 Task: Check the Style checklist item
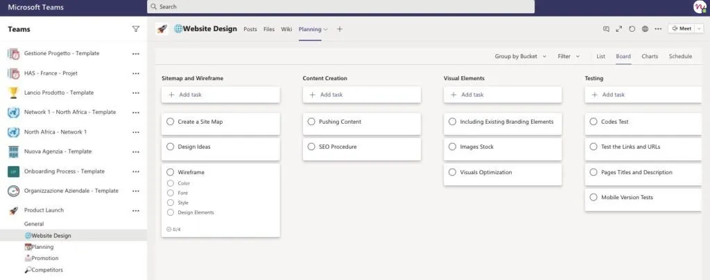171,203
